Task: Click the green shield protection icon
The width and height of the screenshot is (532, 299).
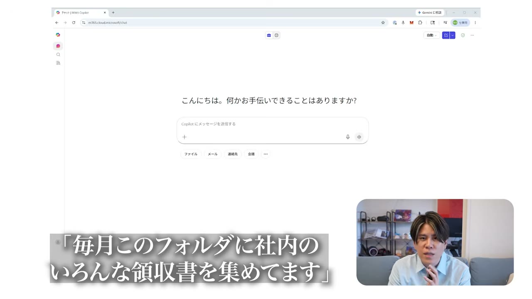Action: tap(463, 35)
